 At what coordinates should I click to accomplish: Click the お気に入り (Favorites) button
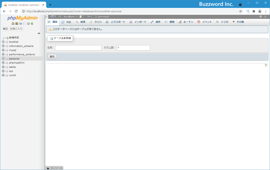tap(16, 29)
